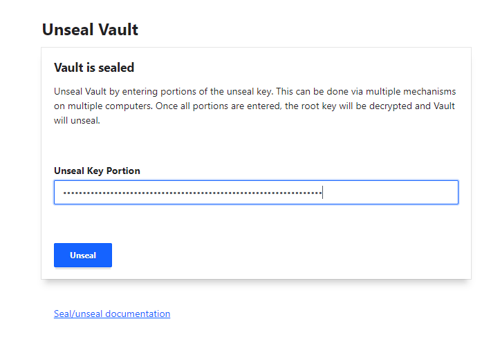This screenshot has width=500, height=337.
Task: Click the word "Vault" in the page heading
Action: point(118,30)
